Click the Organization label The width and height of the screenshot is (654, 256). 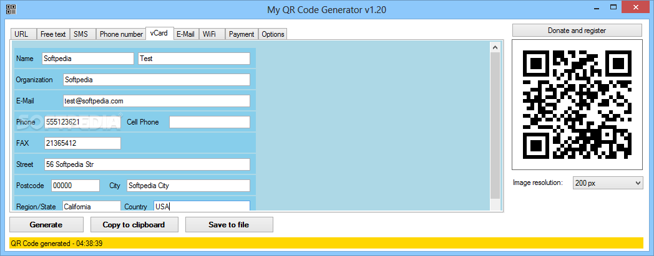(x=34, y=80)
